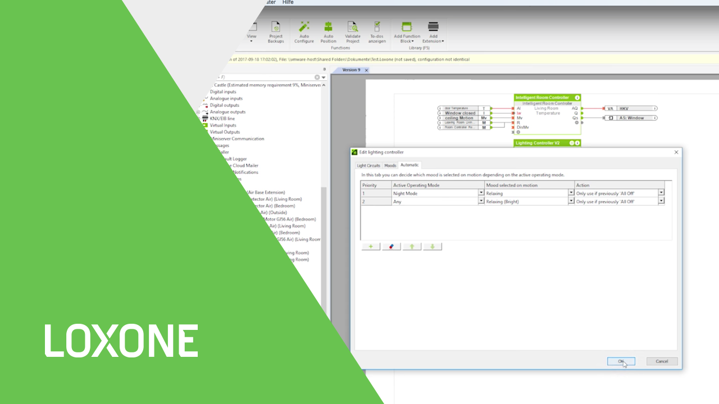
Task: Add a new row with the plus button
Action: pos(371,246)
